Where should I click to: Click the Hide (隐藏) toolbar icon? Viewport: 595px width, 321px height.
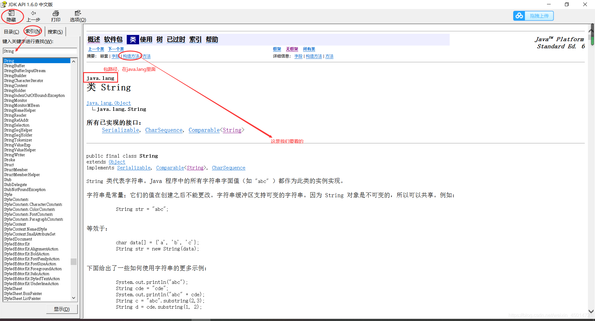tap(11, 16)
